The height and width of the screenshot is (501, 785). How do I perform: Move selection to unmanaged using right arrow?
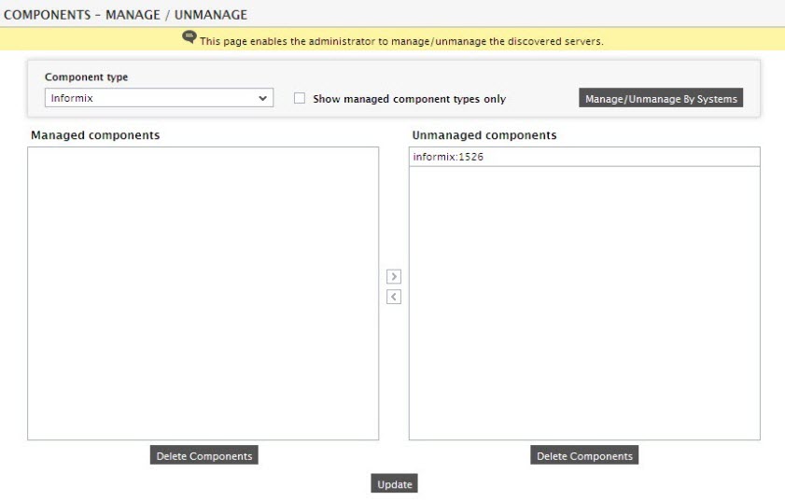pos(394,276)
